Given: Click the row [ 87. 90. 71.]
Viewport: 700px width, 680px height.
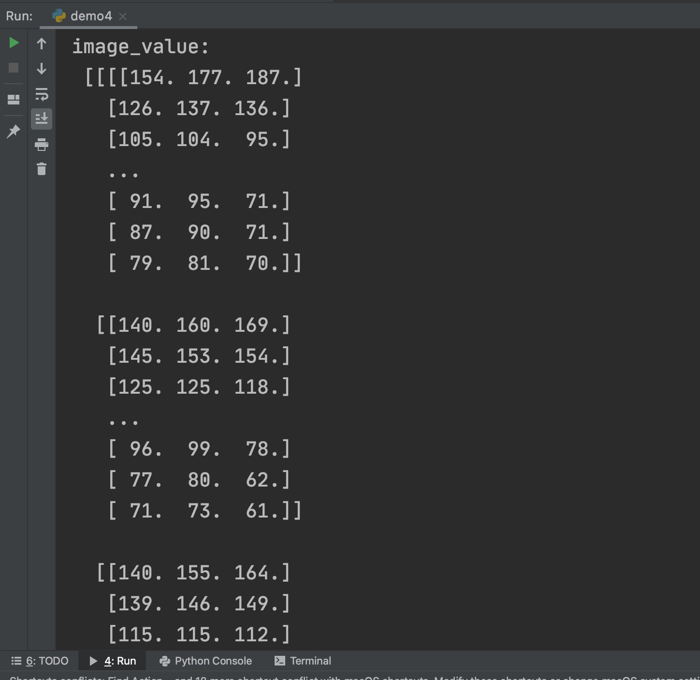Looking at the screenshot, I should [x=199, y=232].
